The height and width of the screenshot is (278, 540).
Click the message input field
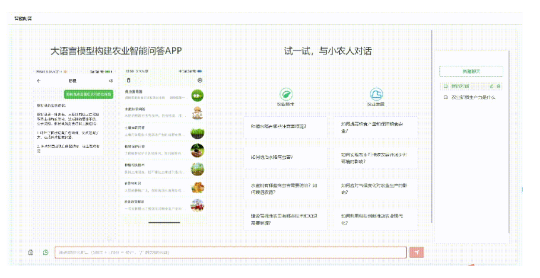pyautogui.click(x=230, y=253)
